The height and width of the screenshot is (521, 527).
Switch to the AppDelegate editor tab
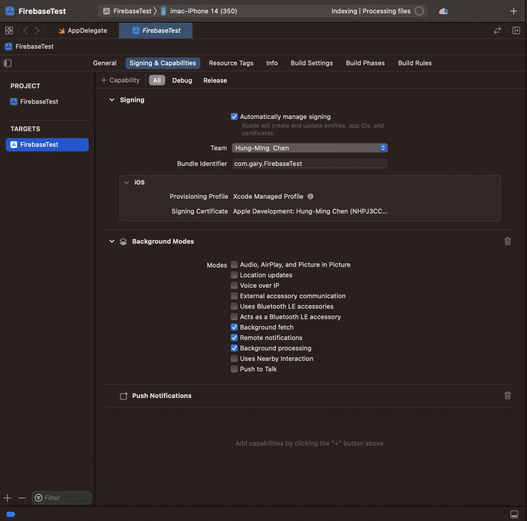coord(83,30)
